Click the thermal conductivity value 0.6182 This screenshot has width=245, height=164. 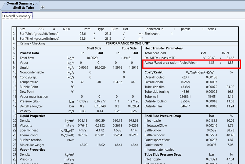tap(82, 135)
